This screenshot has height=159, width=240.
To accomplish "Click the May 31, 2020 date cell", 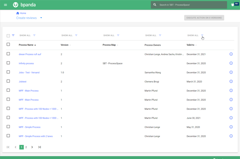I will 193,127.
